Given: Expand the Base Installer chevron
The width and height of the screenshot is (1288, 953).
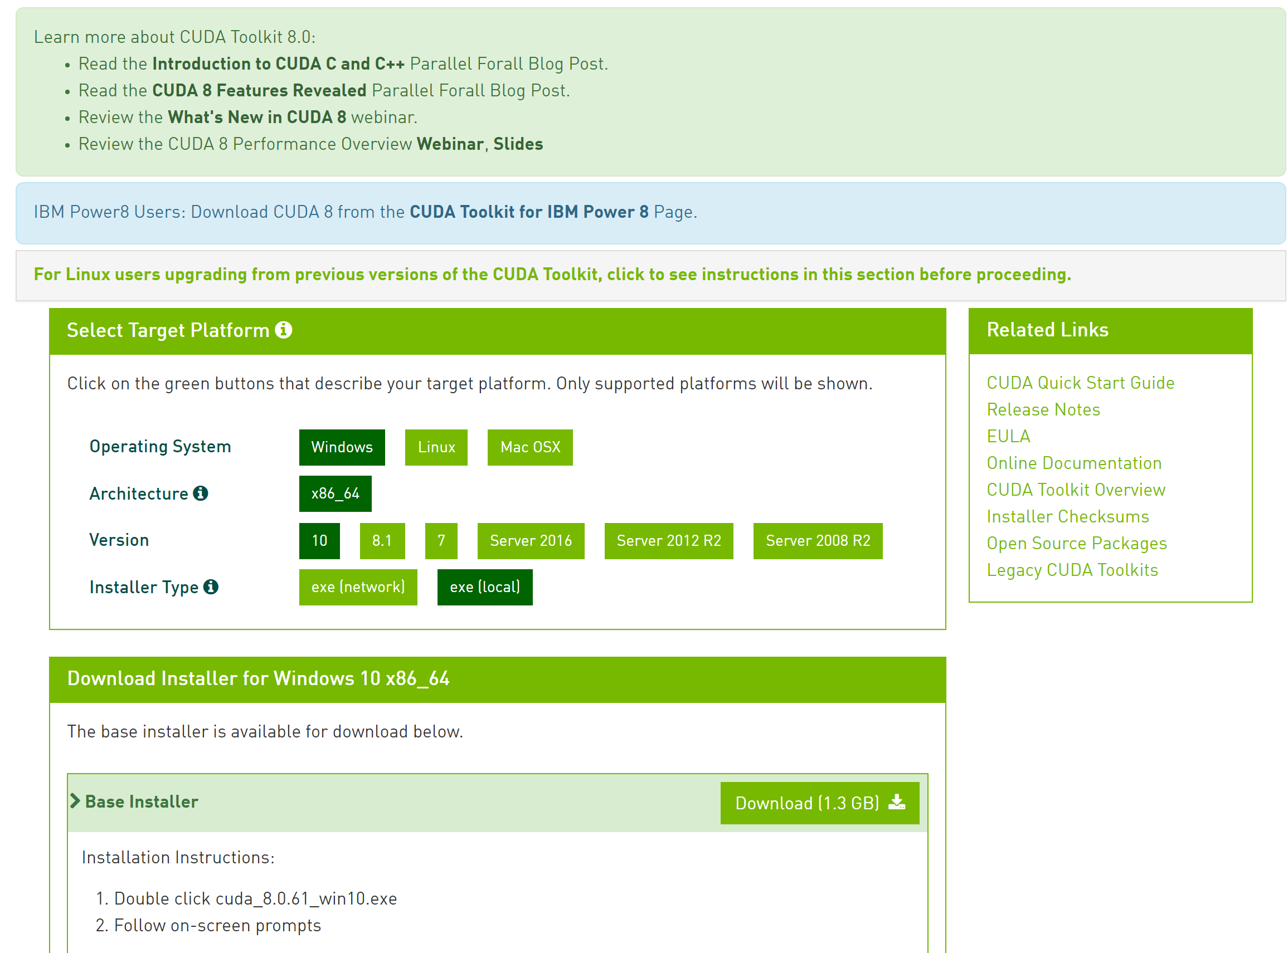Looking at the screenshot, I should click(x=75, y=801).
